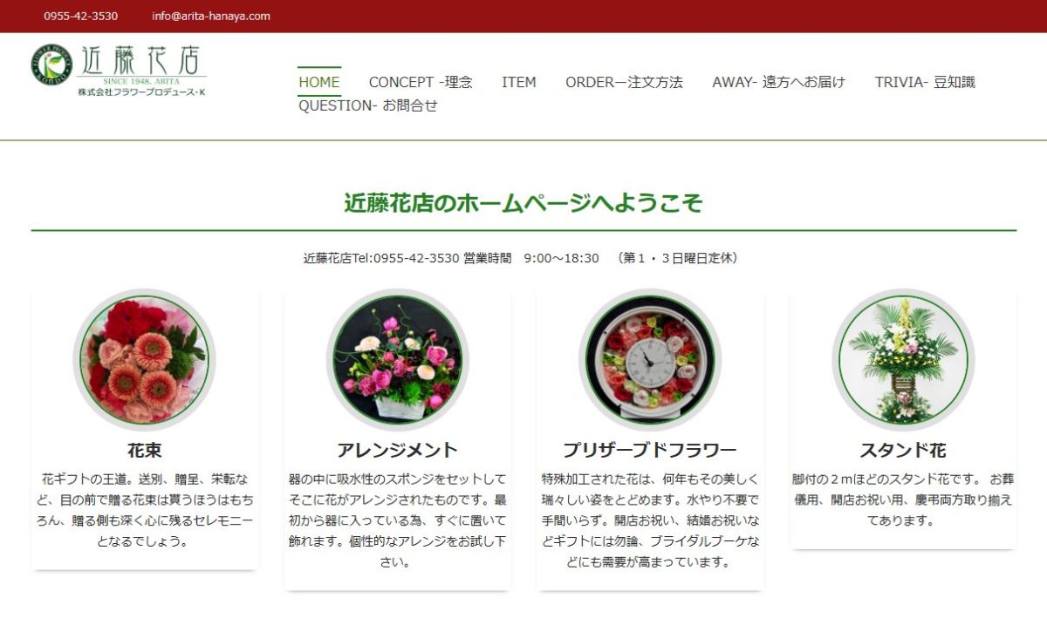The image size is (1047, 632).
Task: Click the welcome title 近藤花店のホームページへようこそ
Action: click(523, 203)
